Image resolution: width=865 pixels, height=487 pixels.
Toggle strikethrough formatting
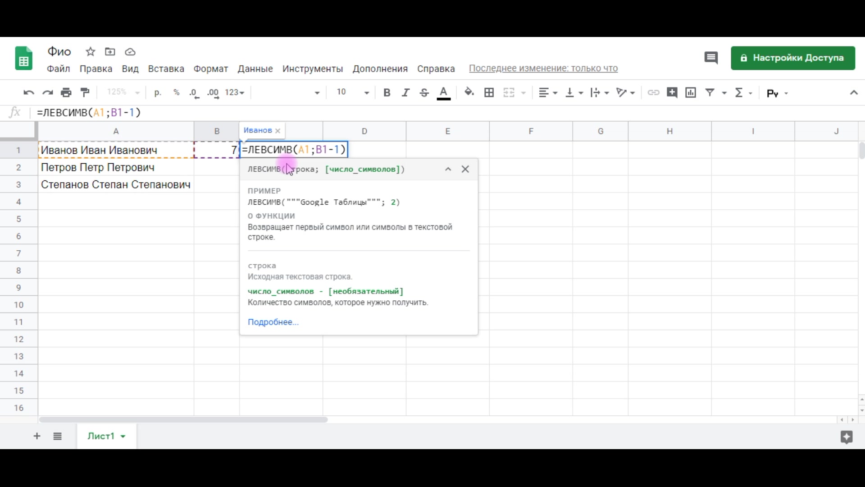coord(424,93)
